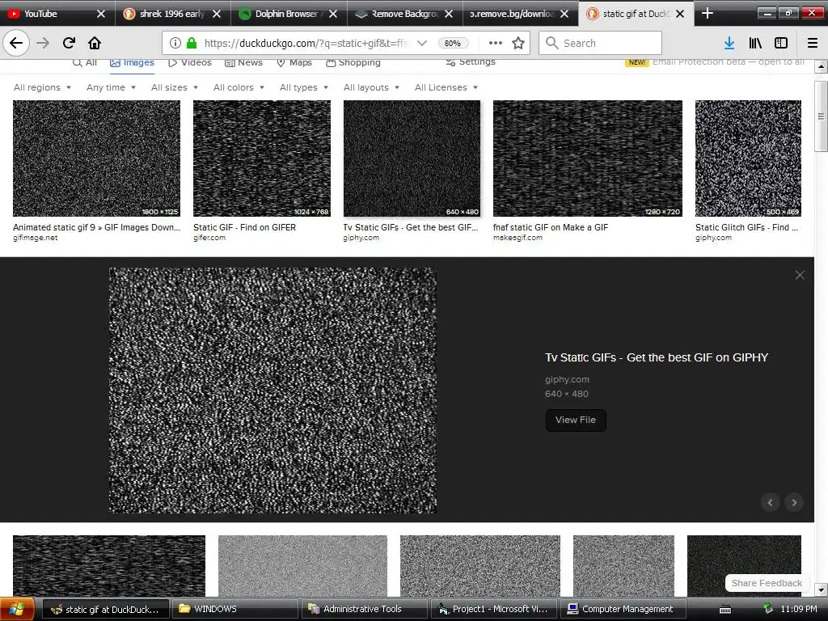Image resolution: width=828 pixels, height=621 pixels.
Task: Open page actions three-dot menu
Action: (496, 43)
